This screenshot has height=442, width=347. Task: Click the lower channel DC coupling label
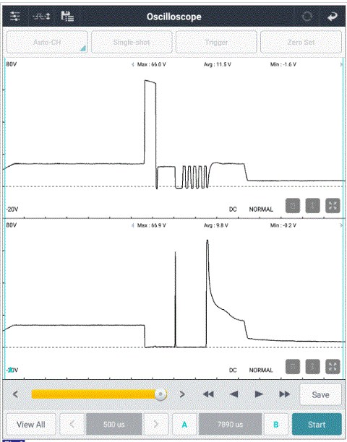coord(233,370)
